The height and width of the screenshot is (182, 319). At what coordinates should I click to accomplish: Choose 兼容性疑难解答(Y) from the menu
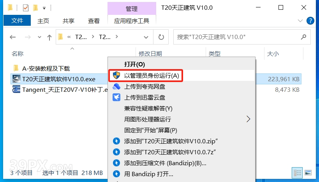tap(181, 108)
